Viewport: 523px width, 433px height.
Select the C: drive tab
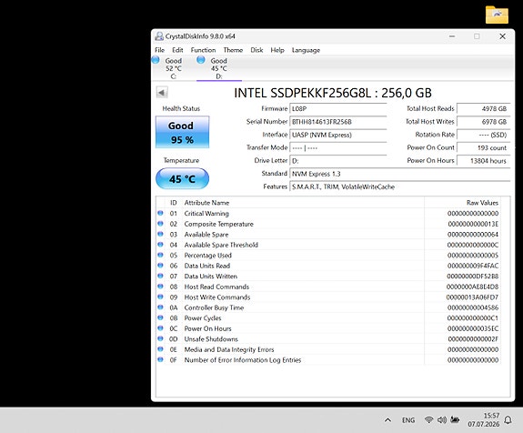(174, 68)
